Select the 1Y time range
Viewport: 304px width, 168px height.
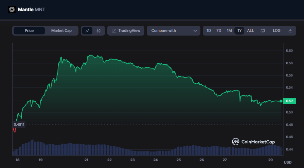[x=239, y=30]
